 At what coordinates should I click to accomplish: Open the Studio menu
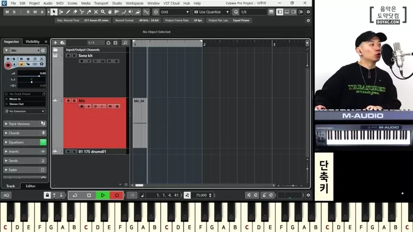tap(117, 3)
